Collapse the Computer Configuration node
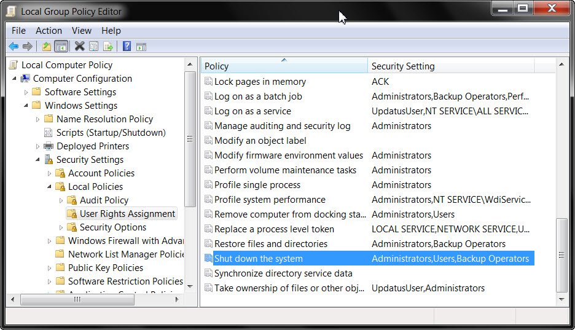The width and height of the screenshot is (575, 330). coord(14,79)
